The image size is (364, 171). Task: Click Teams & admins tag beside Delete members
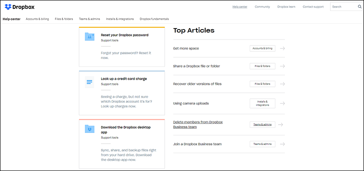coord(262,125)
